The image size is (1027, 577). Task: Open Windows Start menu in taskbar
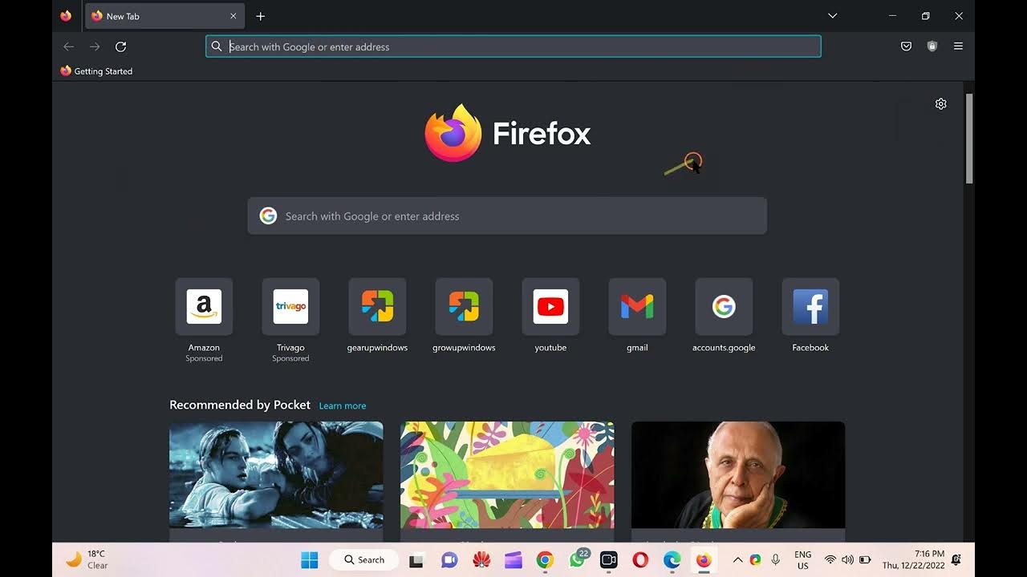point(309,560)
